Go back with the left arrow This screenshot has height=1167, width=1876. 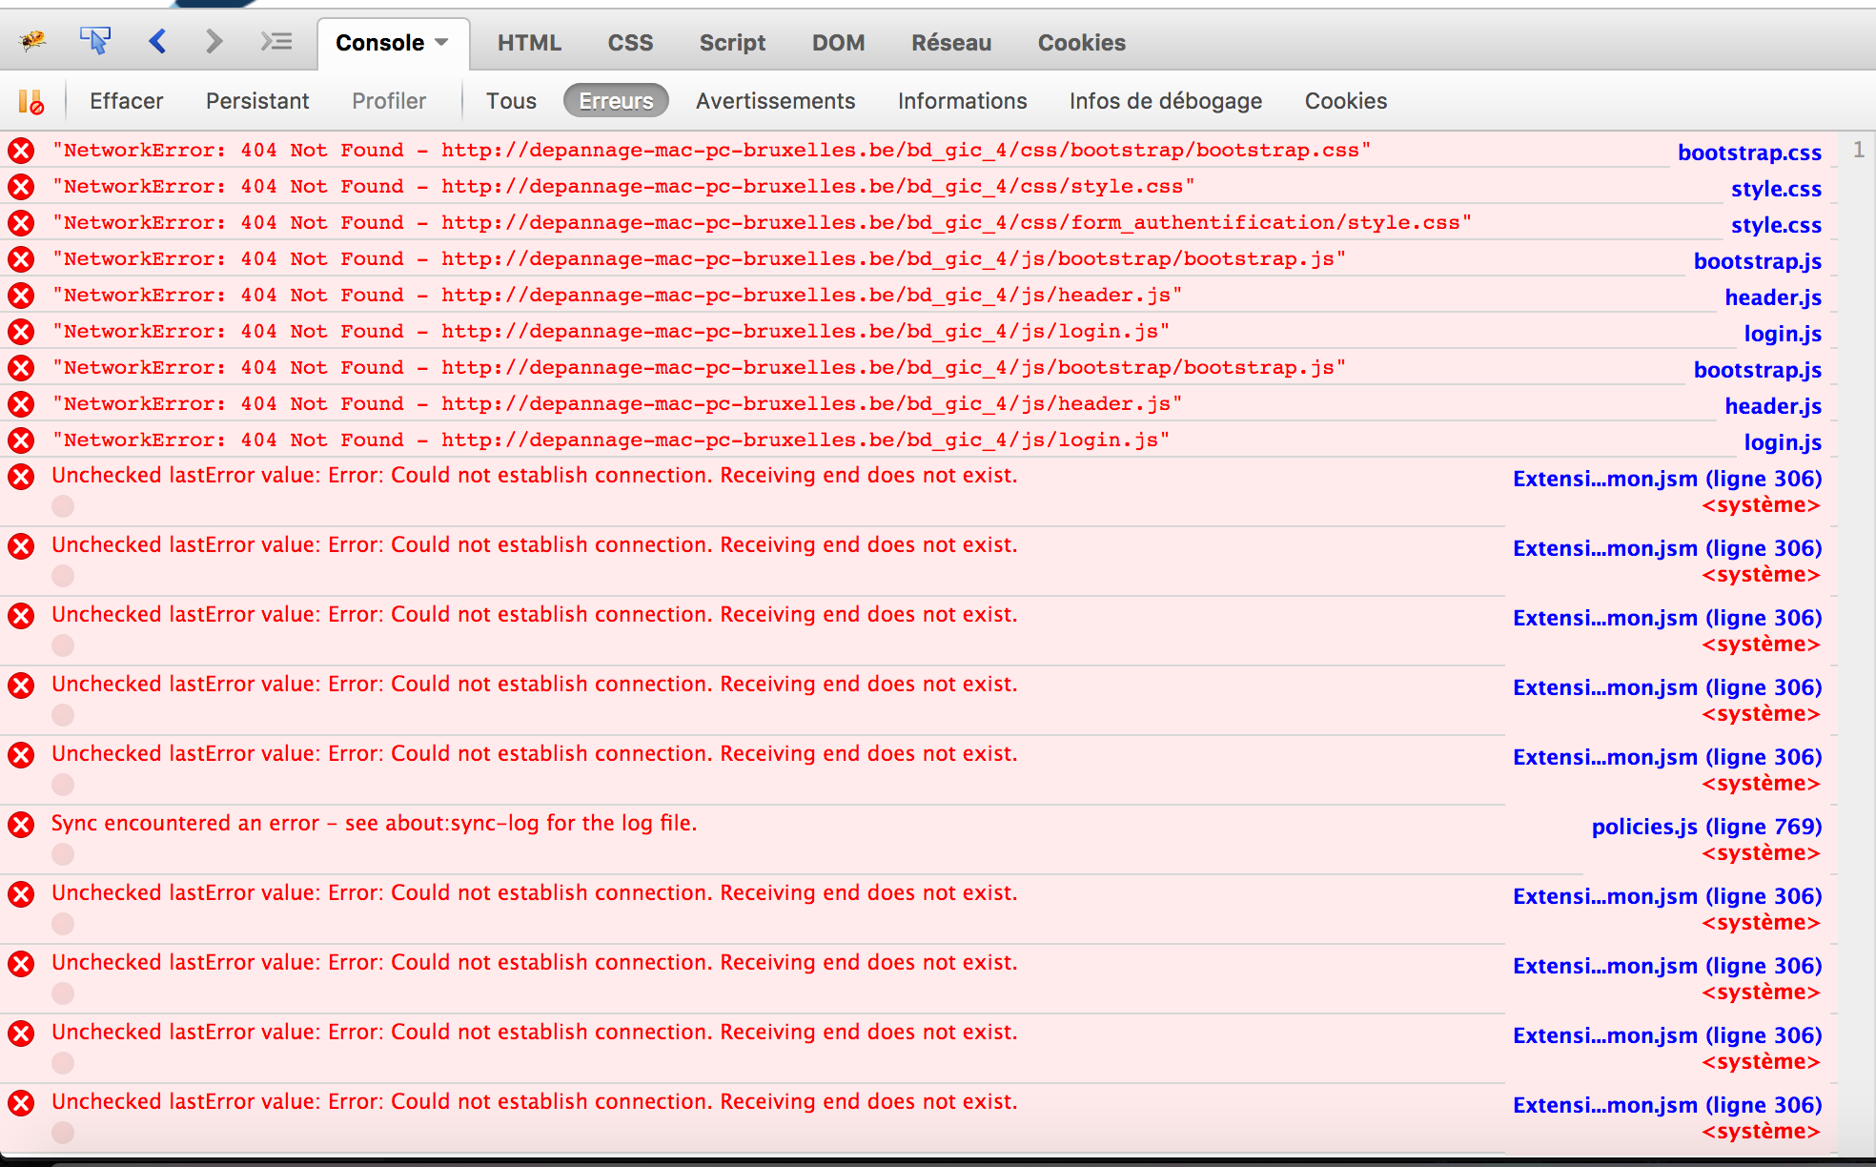[x=158, y=41]
